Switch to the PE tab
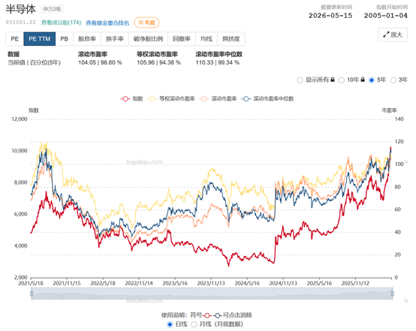This screenshot has width=416, height=331. tap(14, 39)
